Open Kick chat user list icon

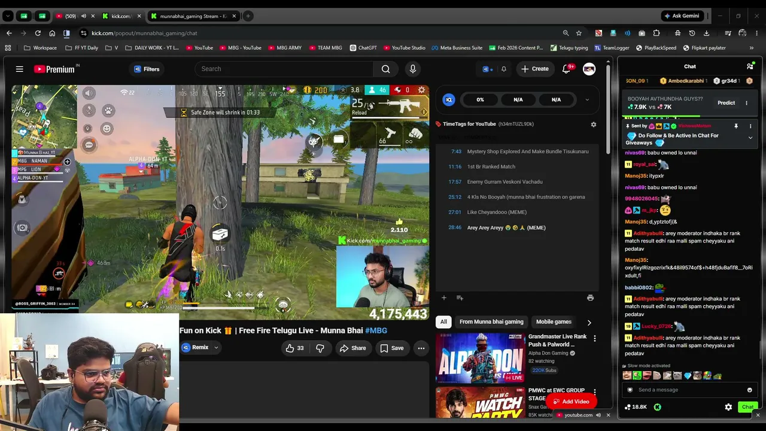click(x=750, y=66)
